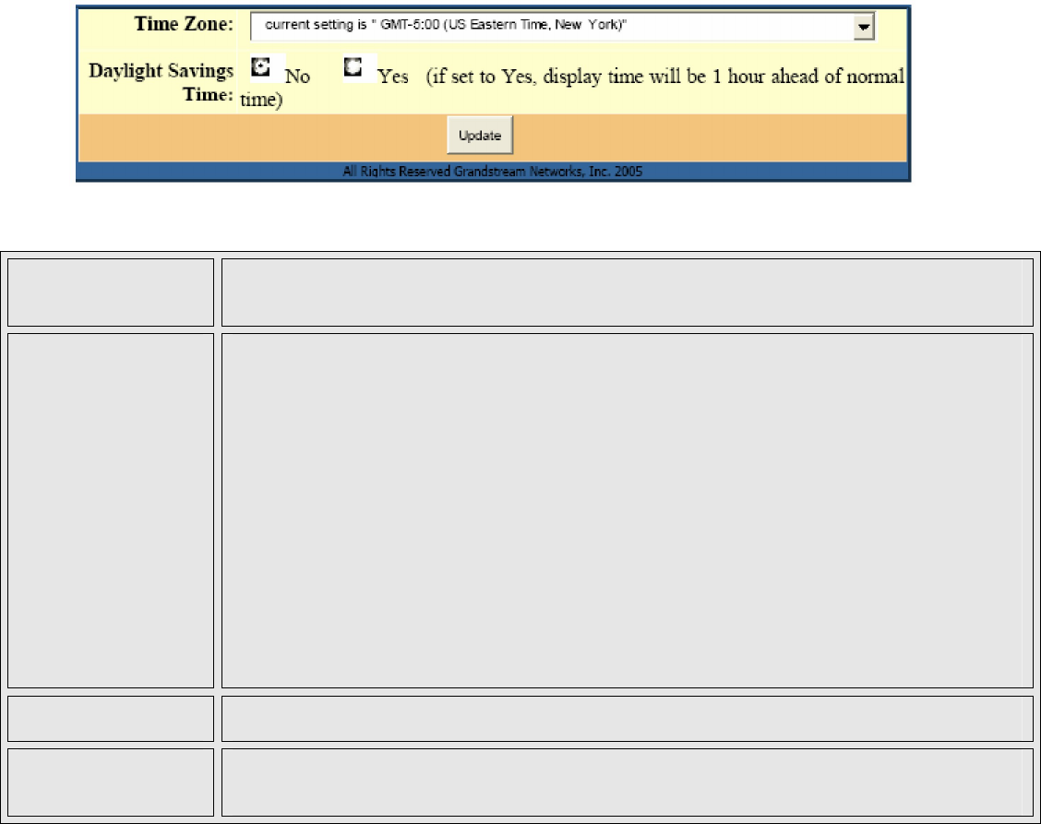This screenshot has height=824, width=1041.
Task: Click the "Daylight Savings Time:" label
Action: coord(162,82)
